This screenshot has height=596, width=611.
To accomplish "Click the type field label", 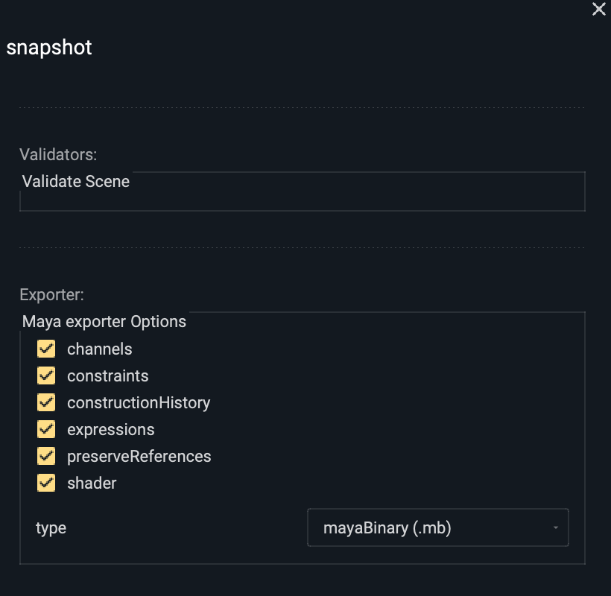I will pyautogui.click(x=49, y=527).
